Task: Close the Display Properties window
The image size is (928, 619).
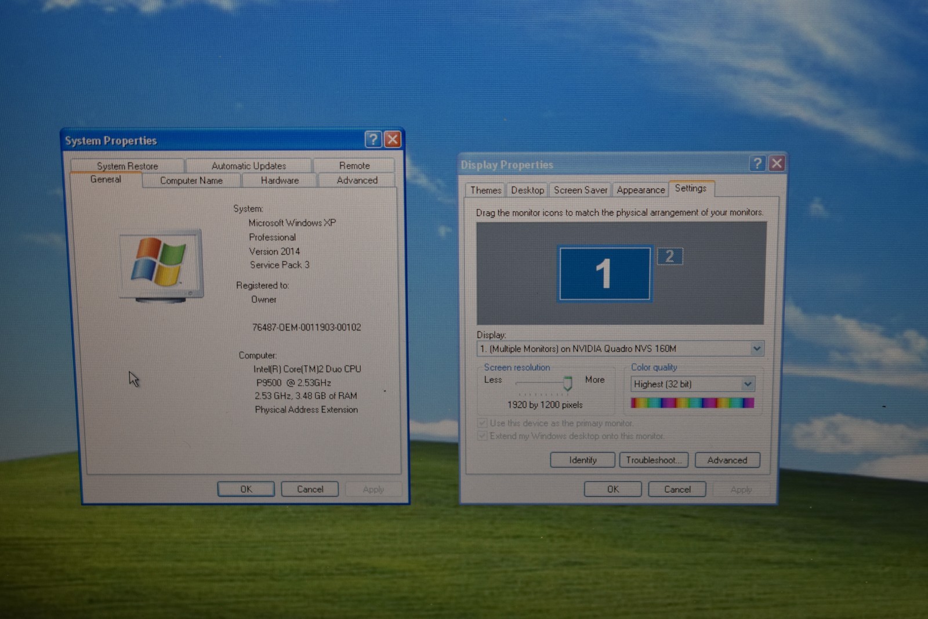Action: pos(777,164)
